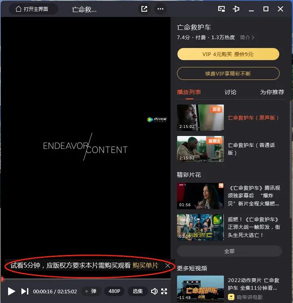Dismiss the trial notice with the X
The height and width of the screenshot is (303, 293).
coord(168,265)
